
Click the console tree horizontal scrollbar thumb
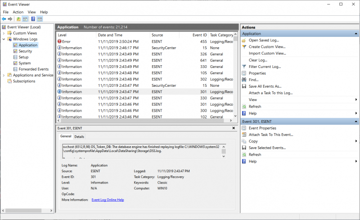coord(23,211)
